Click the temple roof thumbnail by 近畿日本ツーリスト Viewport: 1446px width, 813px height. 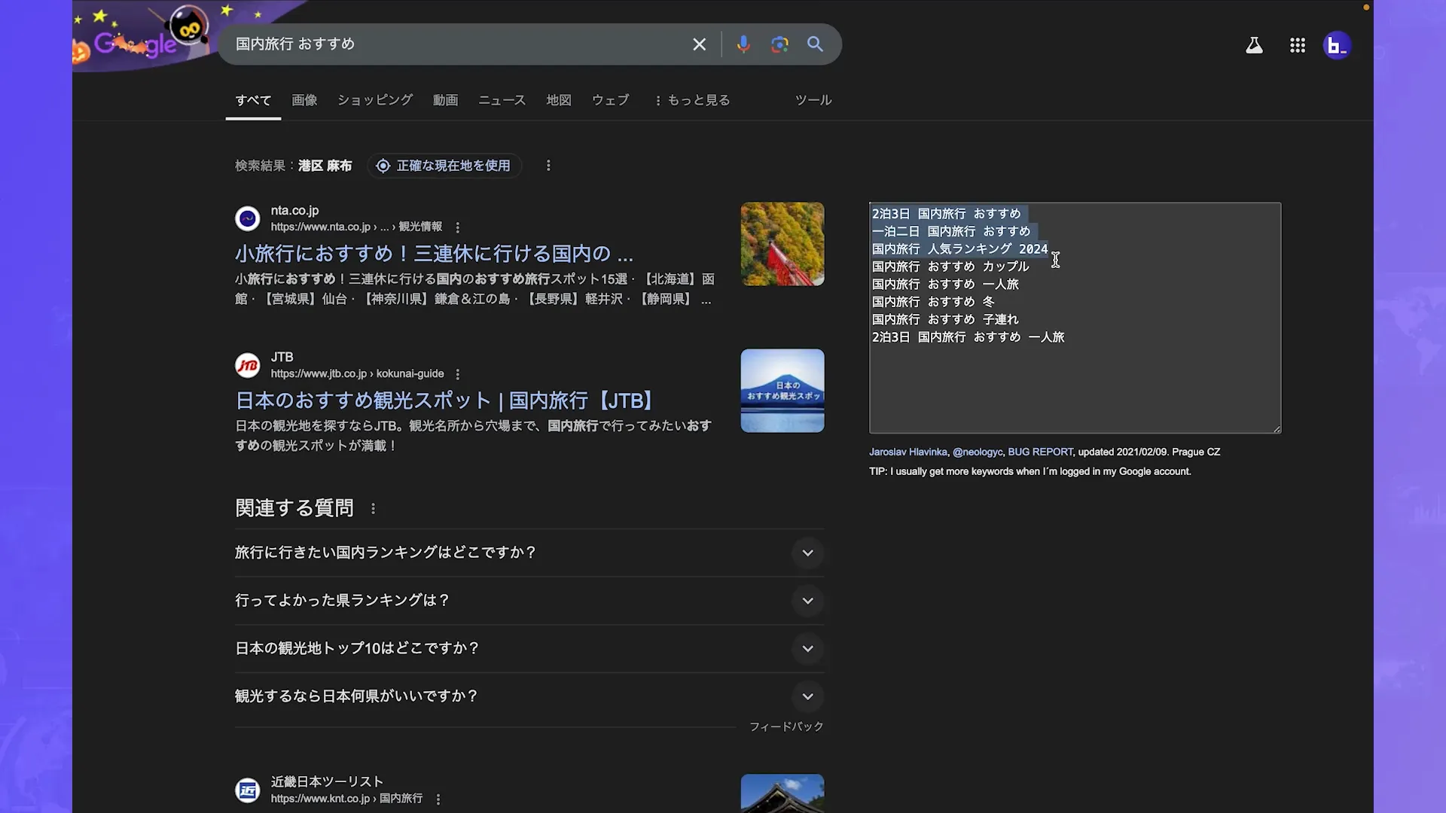[x=782, y=793]
